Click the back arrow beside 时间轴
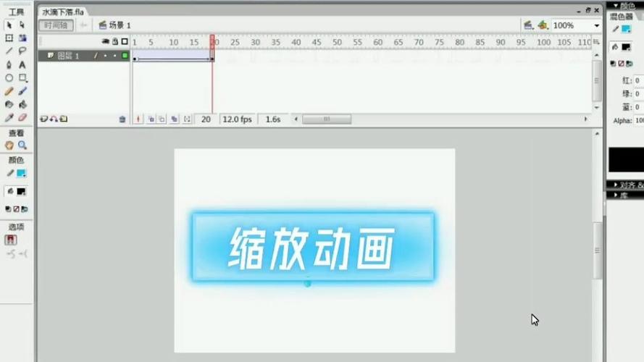The image size is (644, 362). click(83, 25)
